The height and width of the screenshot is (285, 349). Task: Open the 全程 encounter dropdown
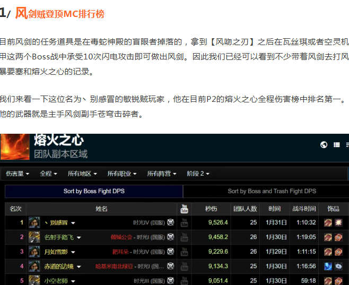coord(48,174)
